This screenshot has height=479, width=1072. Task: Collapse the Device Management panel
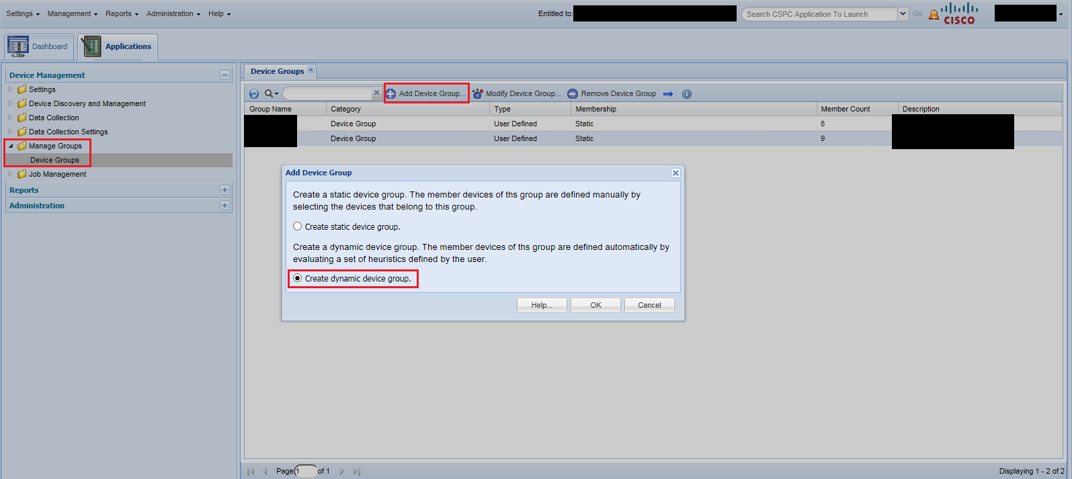coord(225,75)
